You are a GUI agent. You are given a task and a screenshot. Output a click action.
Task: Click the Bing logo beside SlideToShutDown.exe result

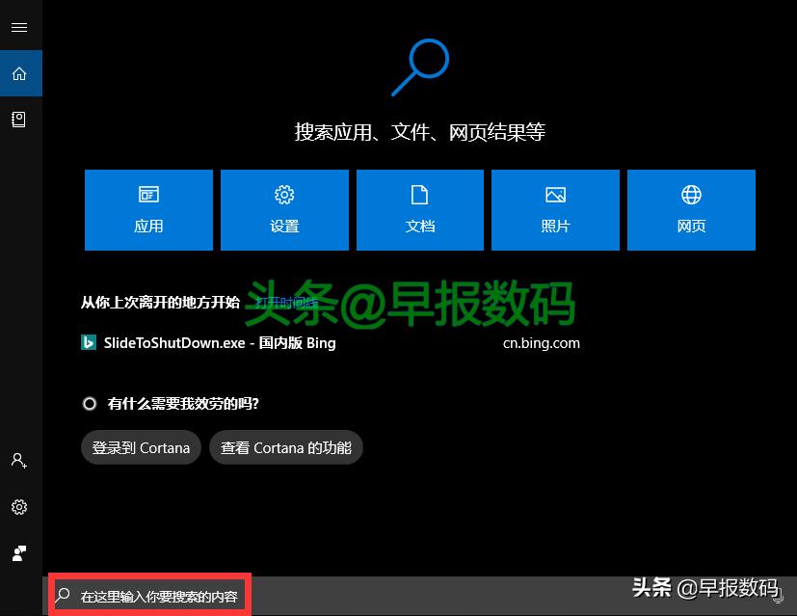tap(89, 342)
